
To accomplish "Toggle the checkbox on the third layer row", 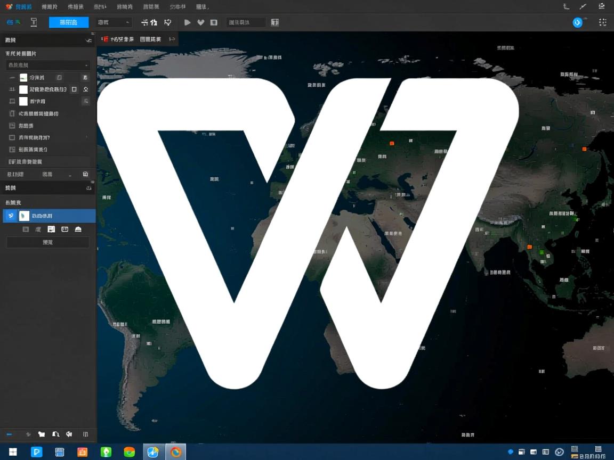I will pyautogui.click(x=12, y=101).
